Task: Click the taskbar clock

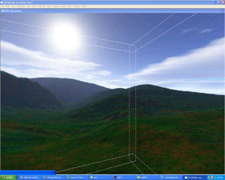Action: (219, 177)
